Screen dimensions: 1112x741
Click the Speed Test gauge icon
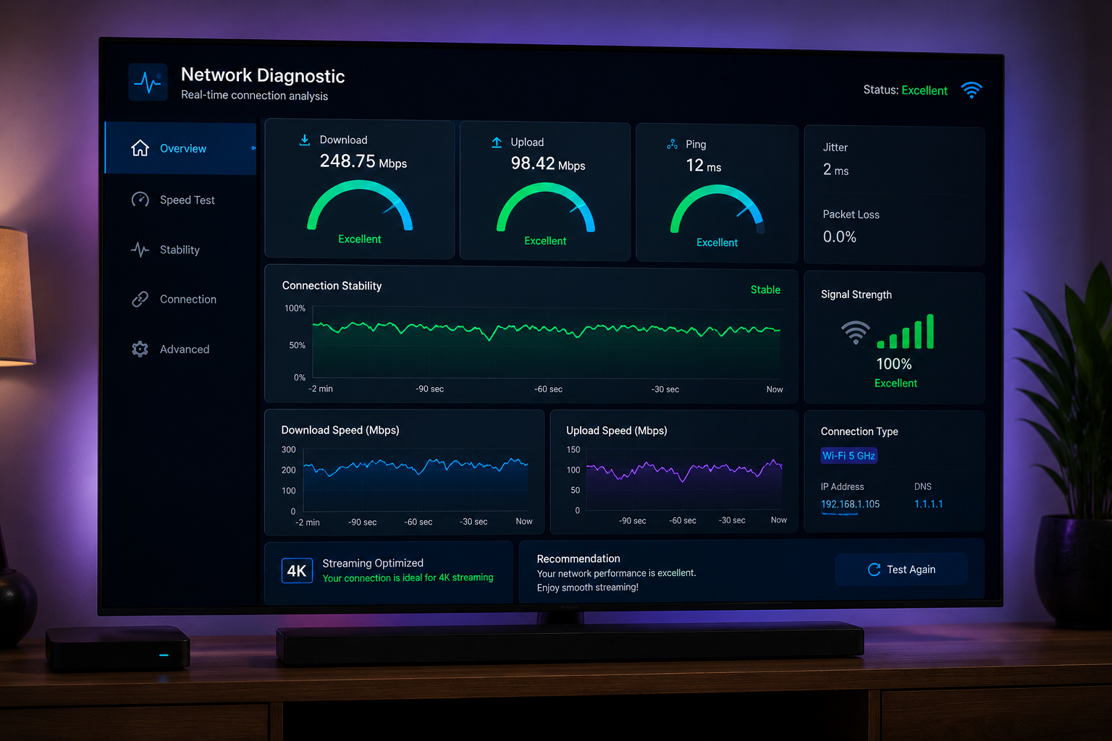(x=140, y=200)
